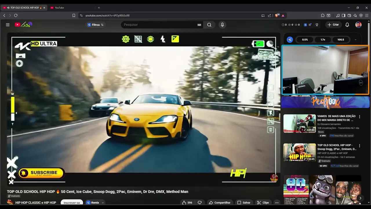
Task: Open the account avatar menu
Action: coord(359,25)
